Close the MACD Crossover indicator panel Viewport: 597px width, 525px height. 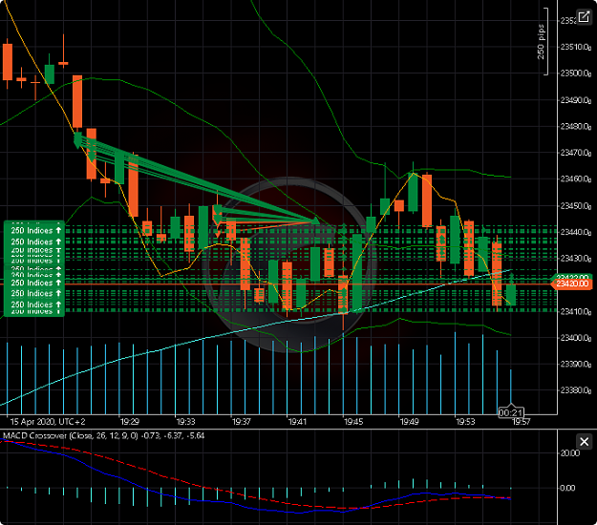pyautogui.click(x=584, y=442)
